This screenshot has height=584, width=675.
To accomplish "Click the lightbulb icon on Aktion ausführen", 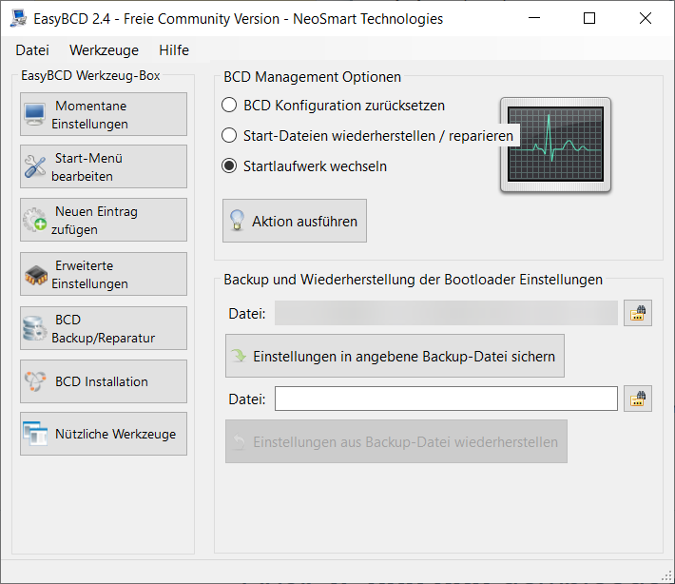I will tap(237, 221).
